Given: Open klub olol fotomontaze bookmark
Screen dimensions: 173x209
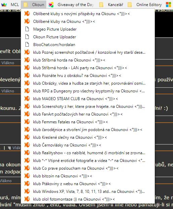Looking at the screenshot, I should coord(88,199).
